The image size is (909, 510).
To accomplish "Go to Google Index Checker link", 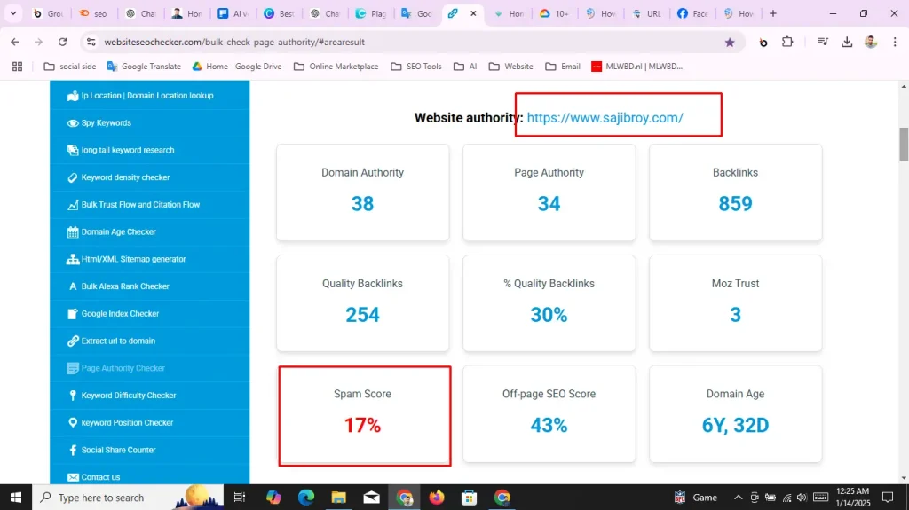I will (x=120, y=314).
